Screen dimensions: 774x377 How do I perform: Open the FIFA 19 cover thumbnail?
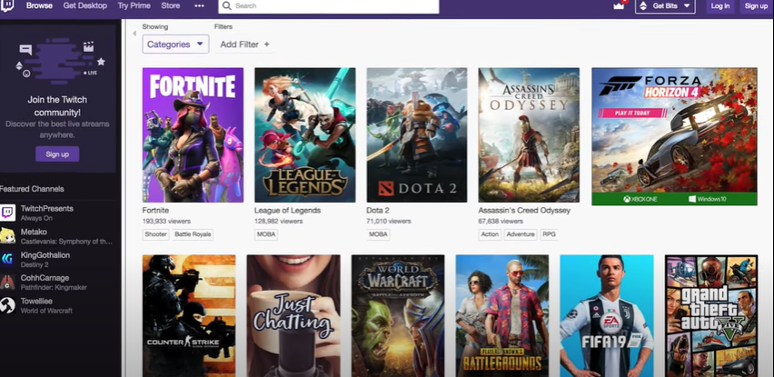pyautogui.click(x=607, y=316)
